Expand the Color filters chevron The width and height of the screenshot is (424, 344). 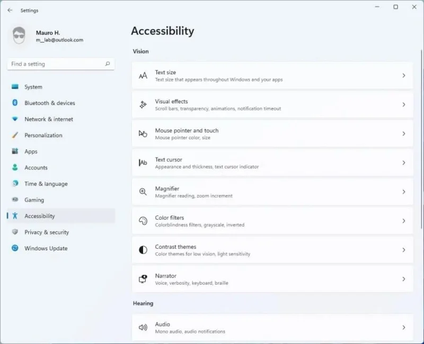click(404, 221)
